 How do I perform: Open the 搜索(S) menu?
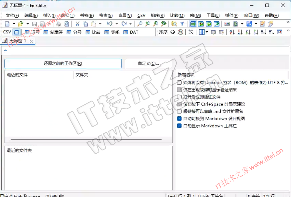106,16
